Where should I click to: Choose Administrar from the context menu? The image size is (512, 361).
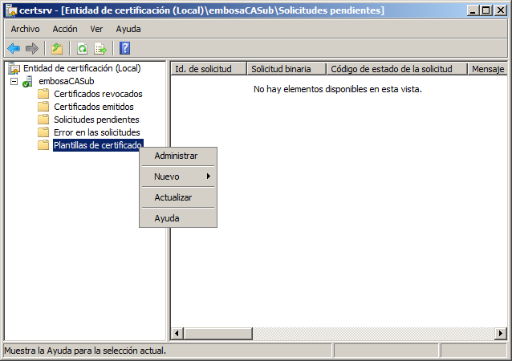(176, 156)
